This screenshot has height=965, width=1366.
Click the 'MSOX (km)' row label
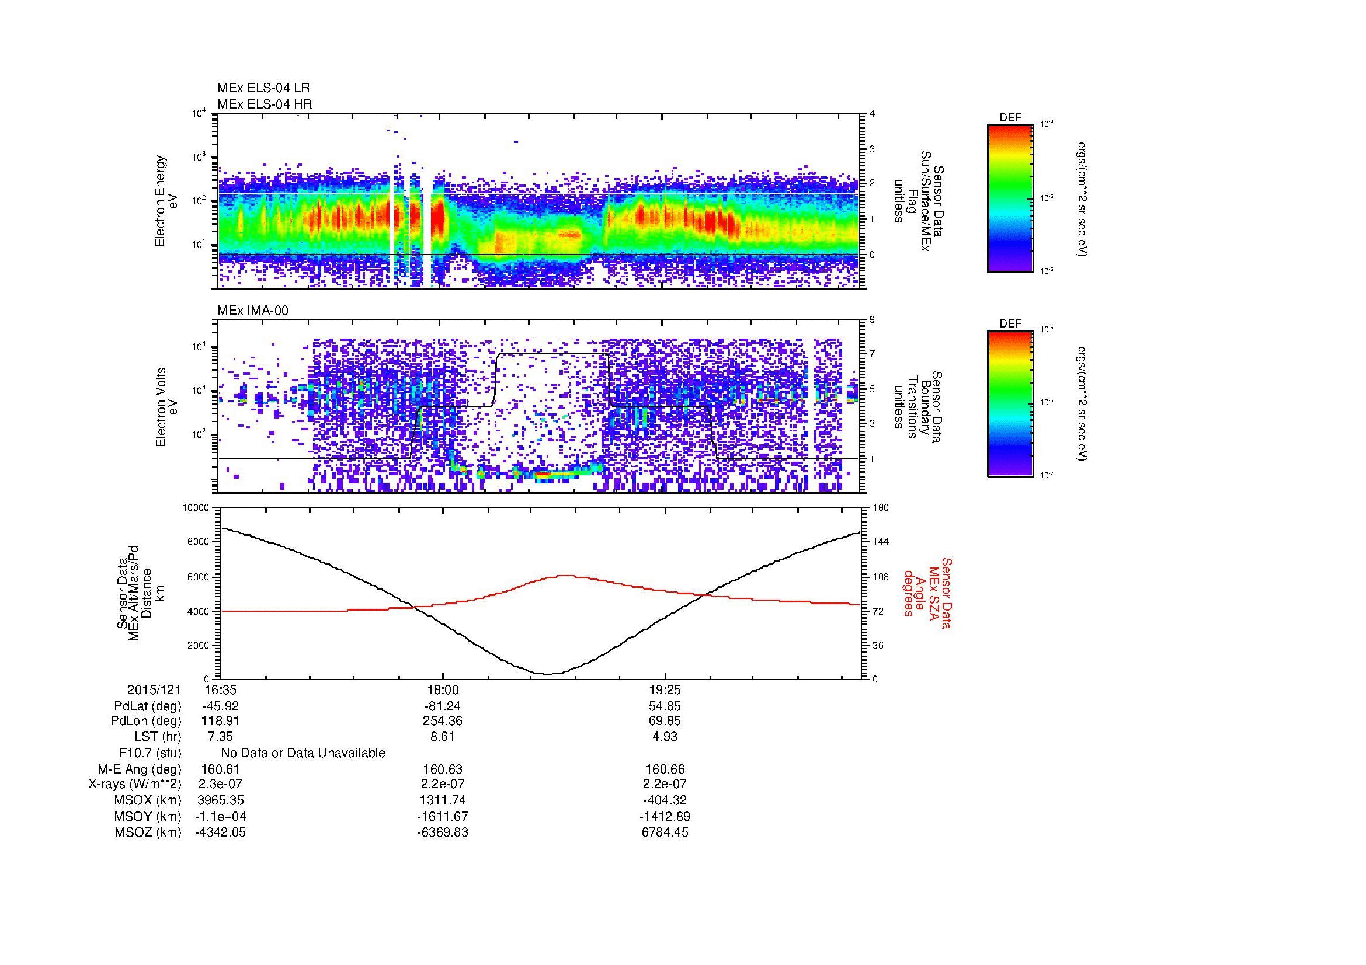pos(148,800)
